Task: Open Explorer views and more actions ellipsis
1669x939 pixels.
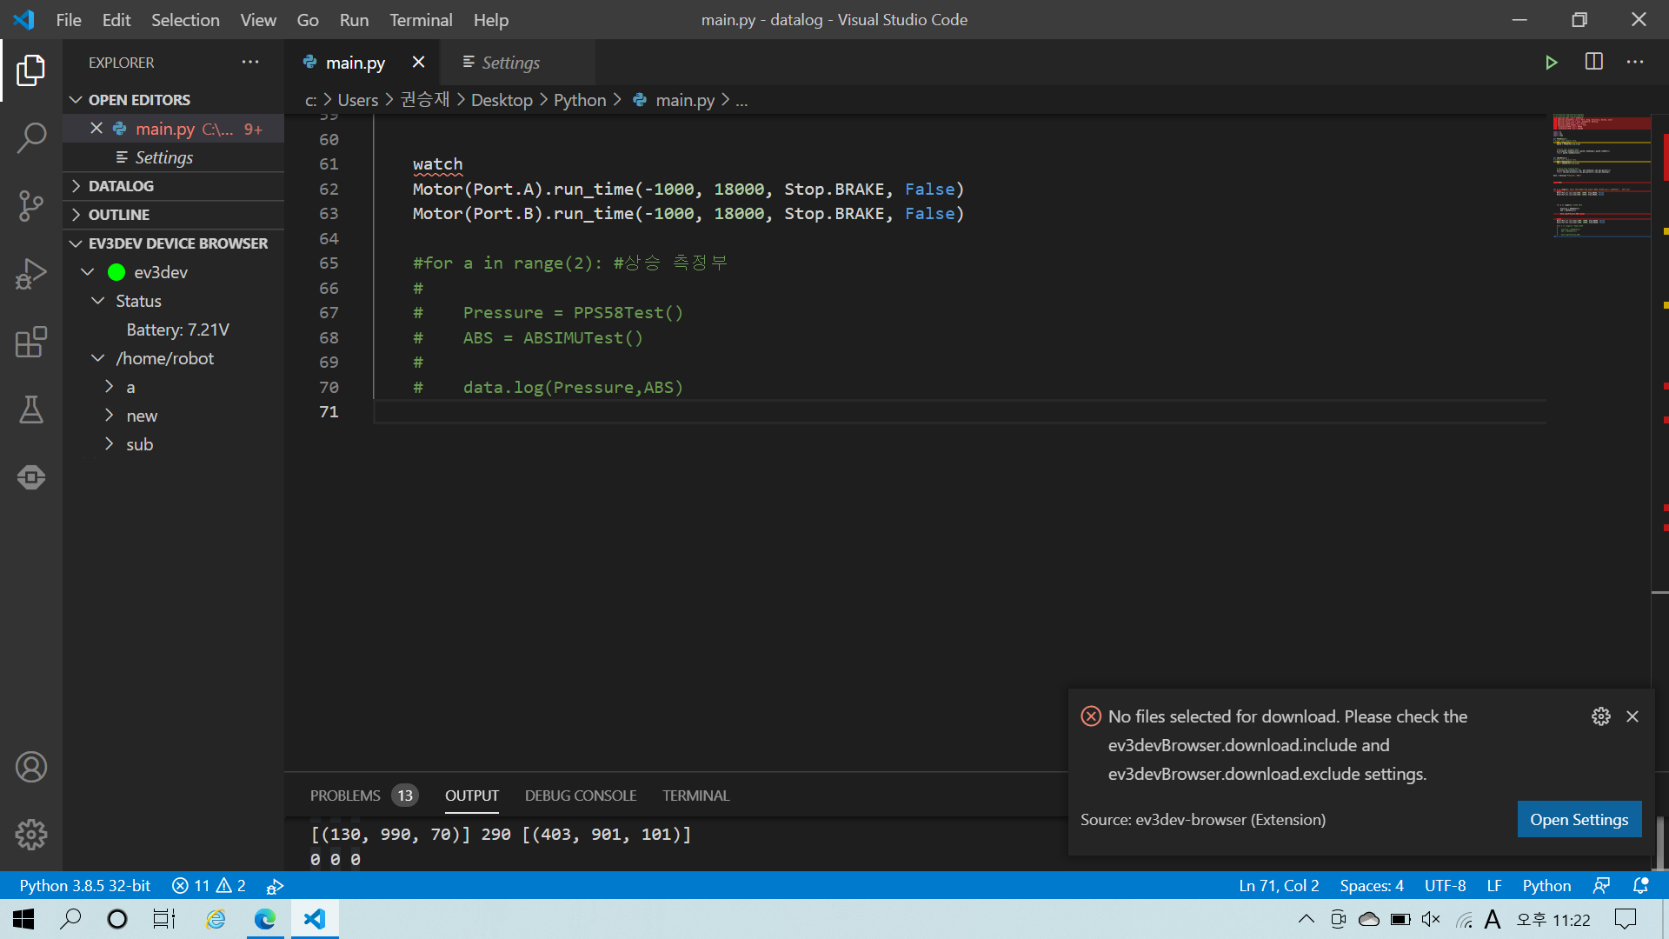Action: [250, 63]
